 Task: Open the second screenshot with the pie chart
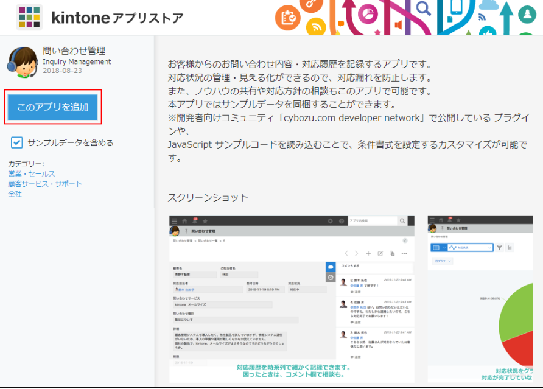480,298
